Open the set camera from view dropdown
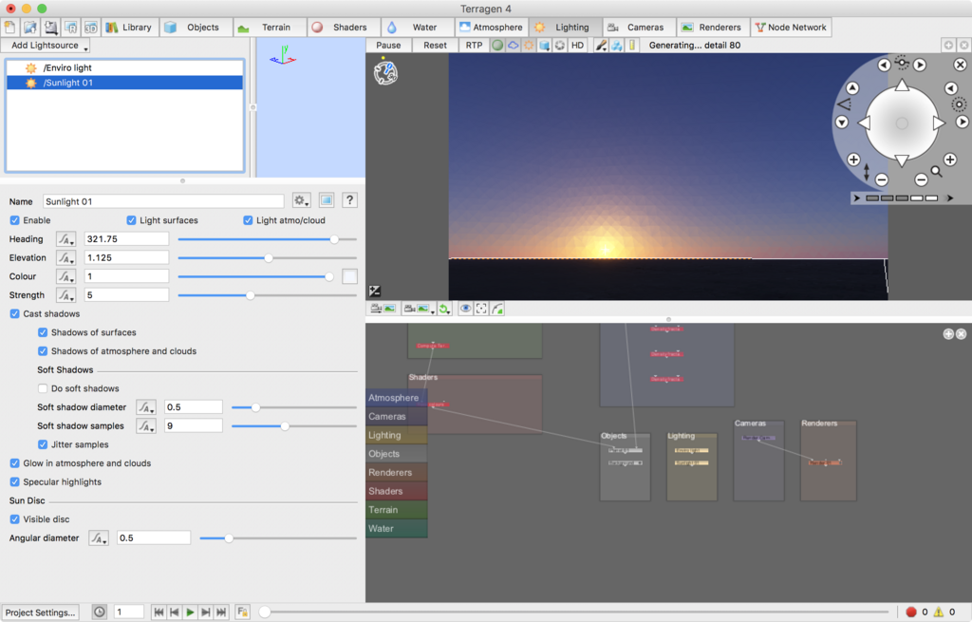Screen dimensions: 972x622 click(x=417, y=309)
